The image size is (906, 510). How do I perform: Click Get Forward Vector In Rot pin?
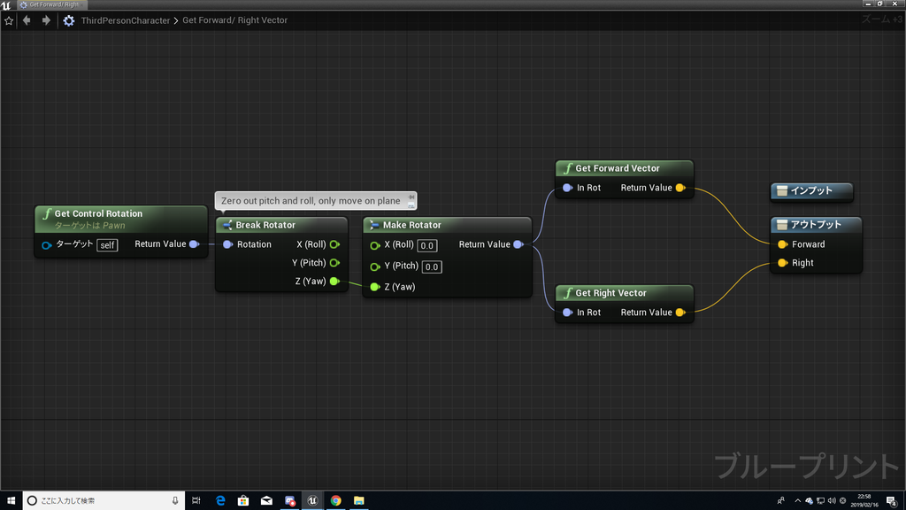click(x=567, y=188)
